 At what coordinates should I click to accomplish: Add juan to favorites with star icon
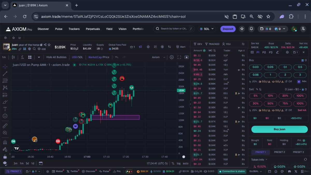click(49, 45)
